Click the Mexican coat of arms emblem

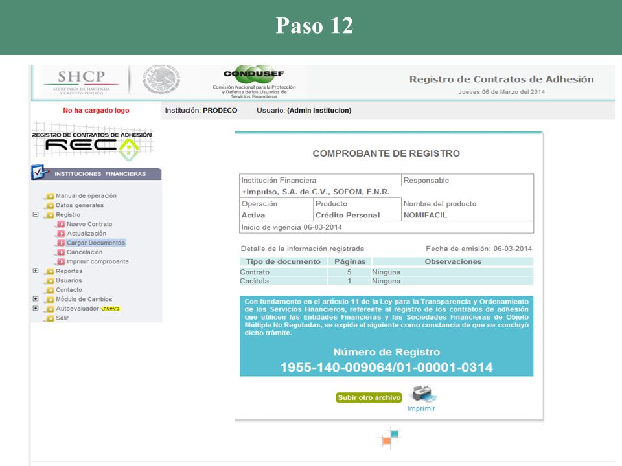[x=161, y=80]
